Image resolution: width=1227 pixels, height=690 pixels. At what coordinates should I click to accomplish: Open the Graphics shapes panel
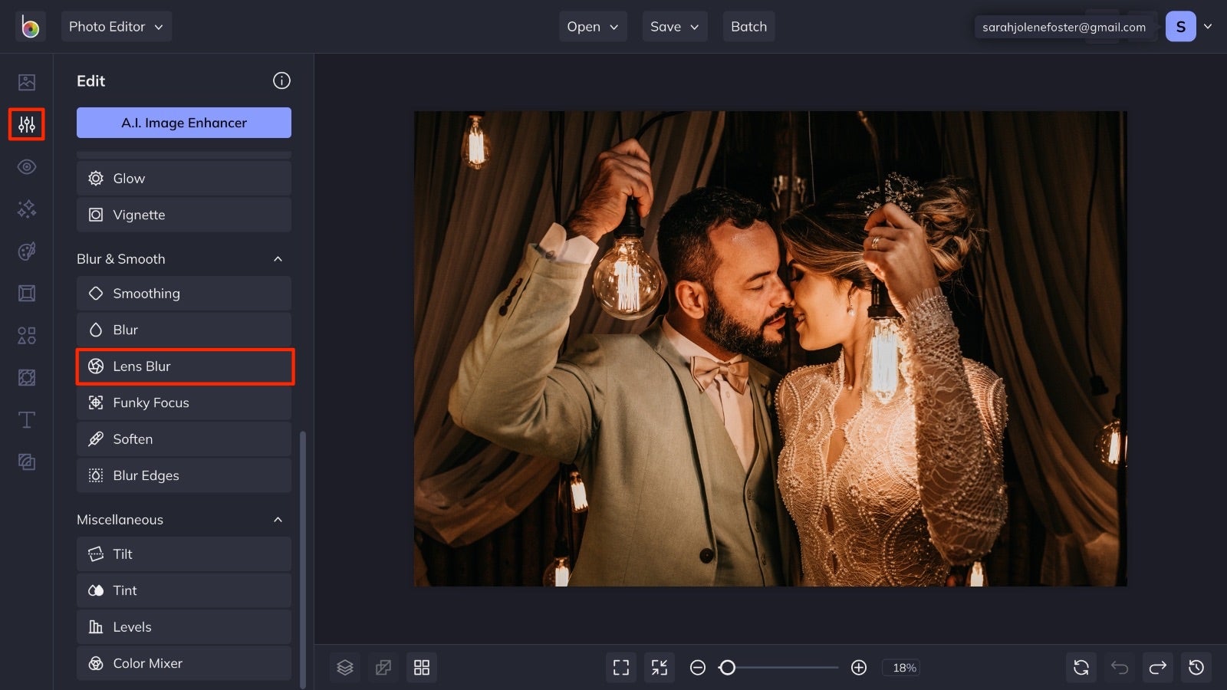coord(26,335)
